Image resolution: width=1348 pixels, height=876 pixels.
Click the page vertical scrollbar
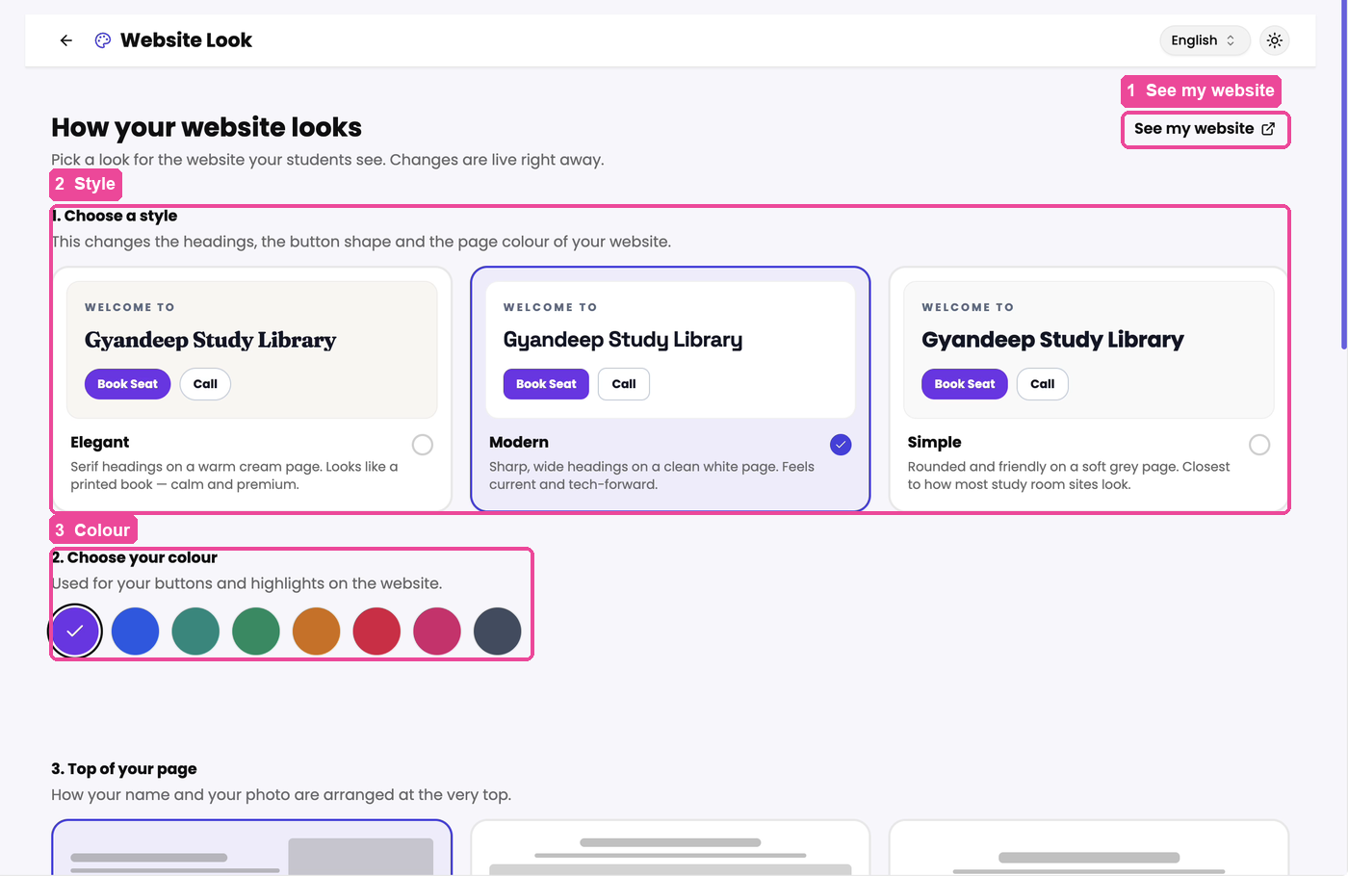(1343, 175)
